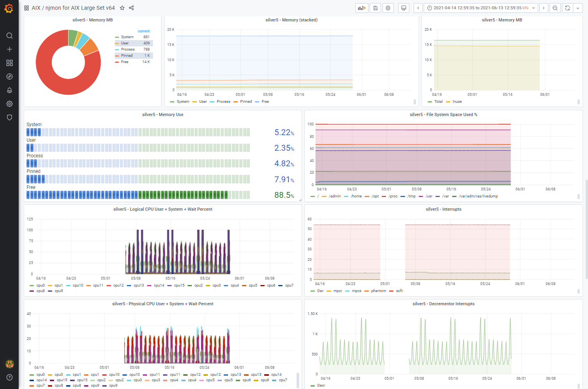This screenshot has width=588, height=389.
Task: Click the njmon for AIX Large Set v64 title
Action: (80, 8)
